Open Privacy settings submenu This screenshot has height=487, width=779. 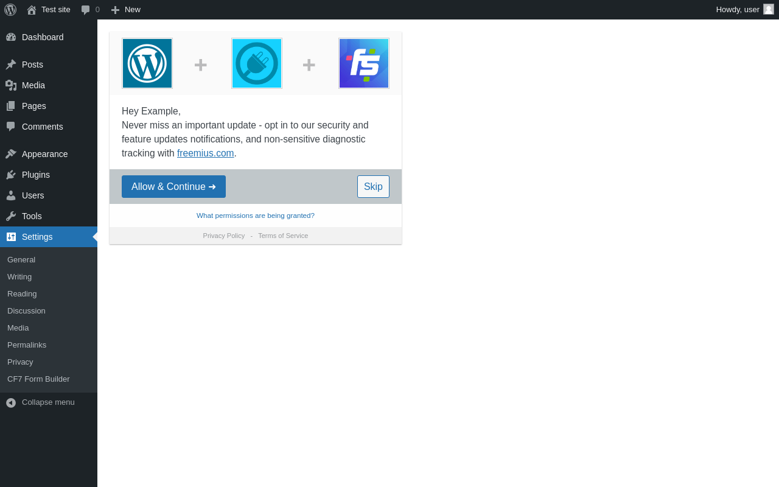[x=20, y=362]
